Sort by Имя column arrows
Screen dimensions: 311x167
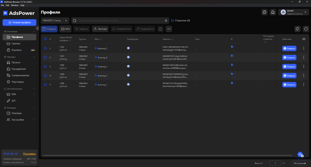click(x=101, y=39)
